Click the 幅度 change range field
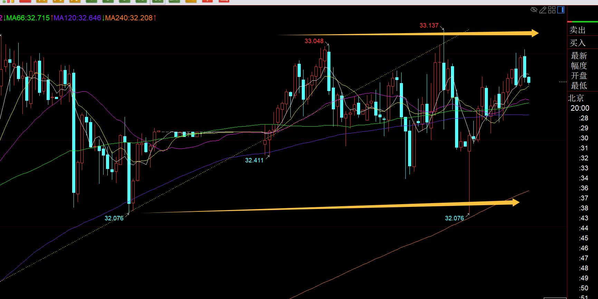Screen dimensions: 598x299 579,66
